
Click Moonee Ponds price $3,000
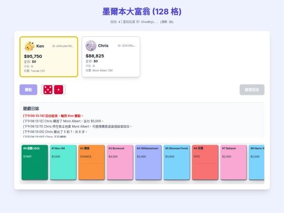pyautogui.click(x=170, y=157)
